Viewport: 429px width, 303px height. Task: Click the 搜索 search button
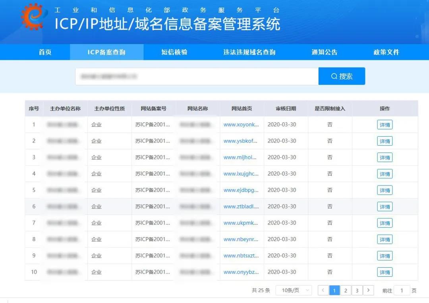pos(342,76)
